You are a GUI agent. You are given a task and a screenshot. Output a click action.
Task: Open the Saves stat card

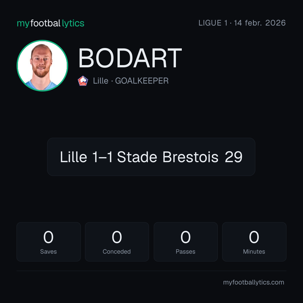pos(49,242)
